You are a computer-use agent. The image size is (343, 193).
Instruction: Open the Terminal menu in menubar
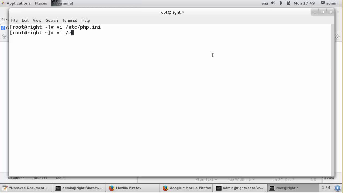tap(69, 20)
